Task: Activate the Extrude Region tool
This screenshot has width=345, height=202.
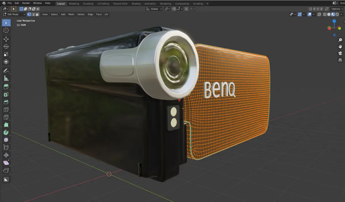Action: point(6,87)
